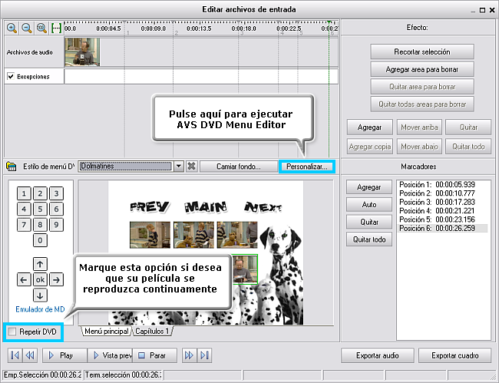Viewport: 499px width, 383px height.
Task: Click the Exportar audio button
Action: coord(378,355)
